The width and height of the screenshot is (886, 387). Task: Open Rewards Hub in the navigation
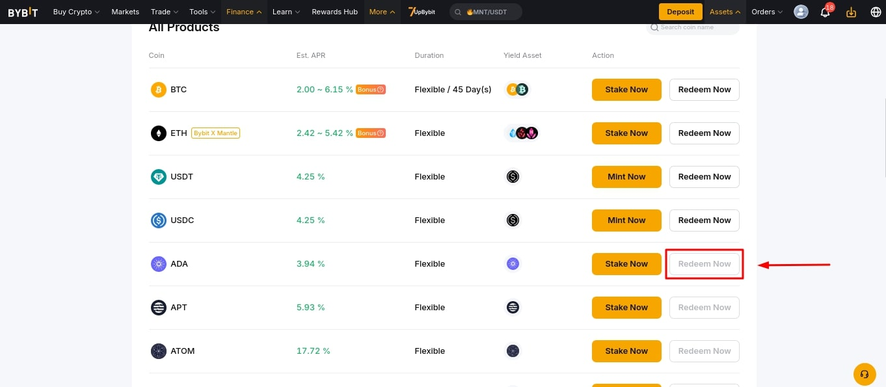tap(335, 12)
